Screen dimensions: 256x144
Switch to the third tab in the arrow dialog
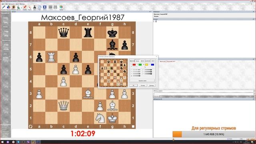click(143, 61)
